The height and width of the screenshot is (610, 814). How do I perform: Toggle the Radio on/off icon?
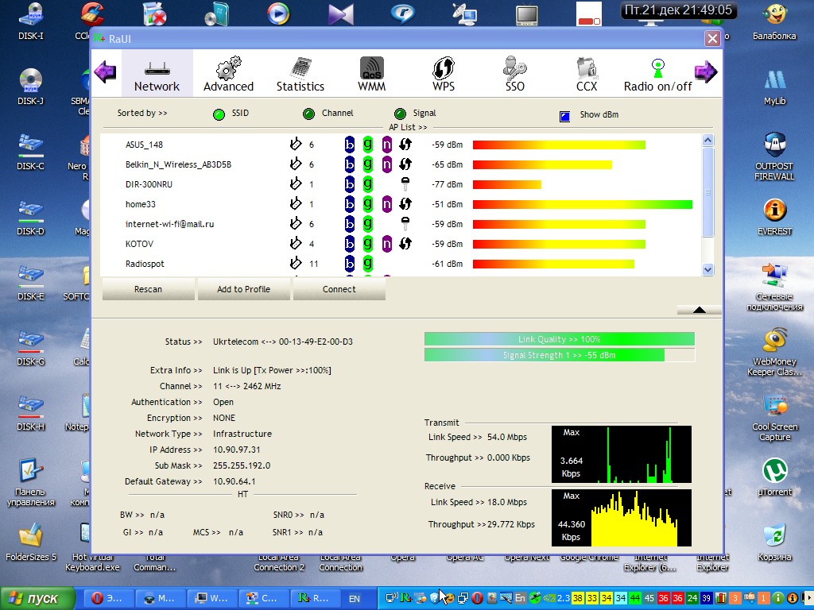click(657, 68)
